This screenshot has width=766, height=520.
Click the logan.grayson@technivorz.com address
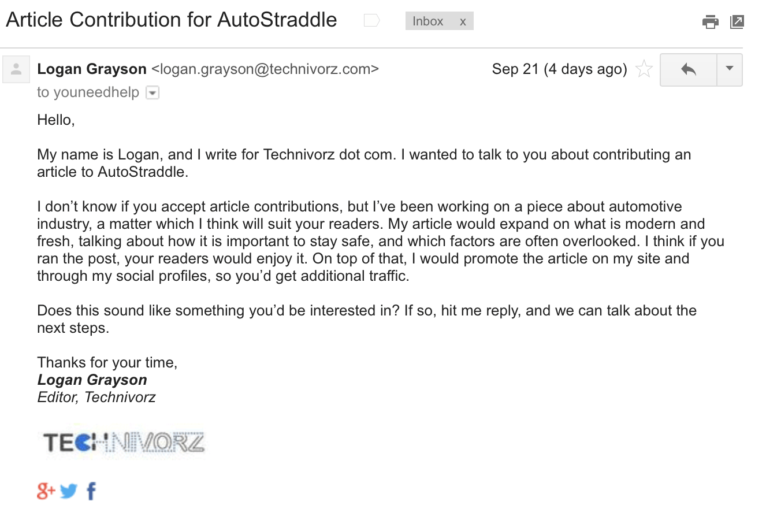[x=265, y=69]
